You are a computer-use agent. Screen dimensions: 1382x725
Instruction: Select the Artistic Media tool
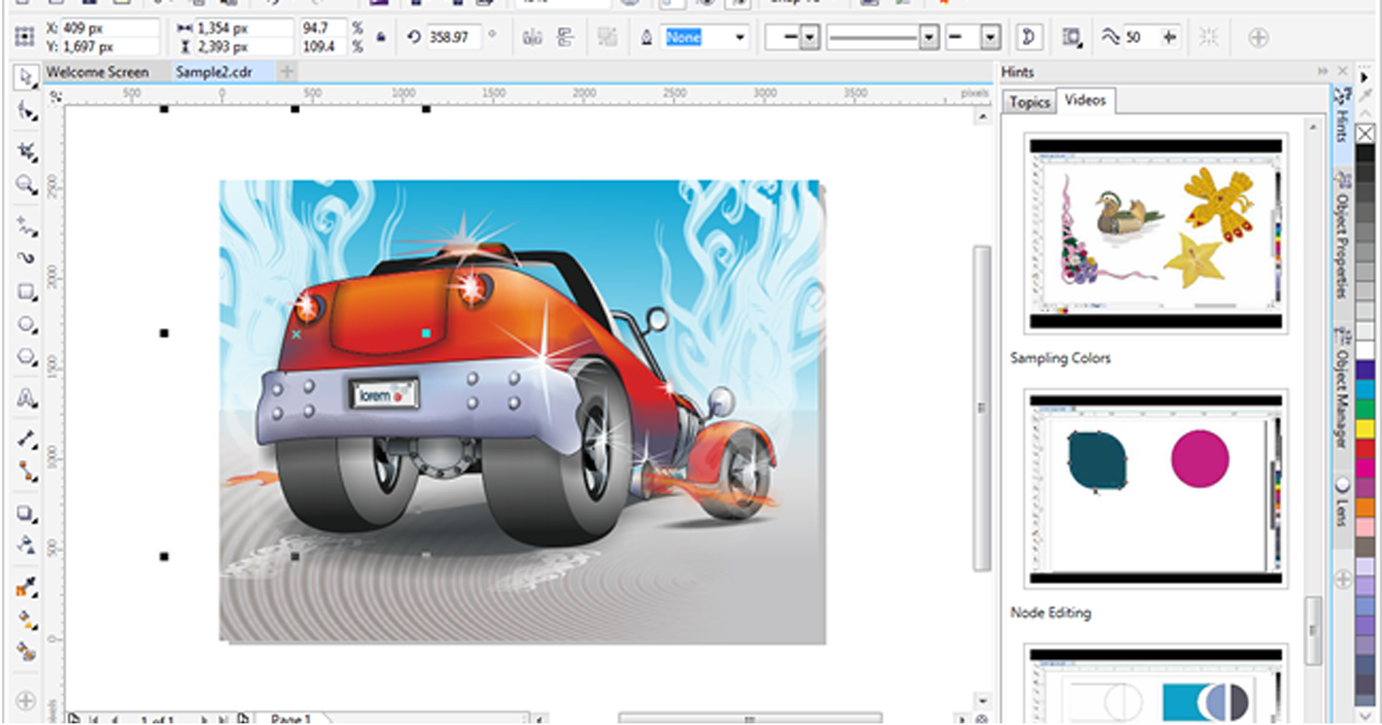click(x=25, y=258)
